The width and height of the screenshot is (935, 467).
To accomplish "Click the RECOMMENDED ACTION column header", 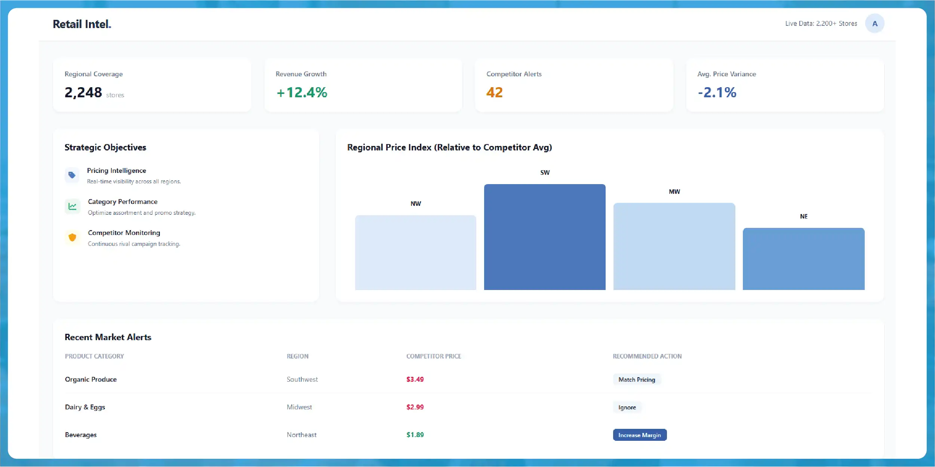I will coord(647,356).
